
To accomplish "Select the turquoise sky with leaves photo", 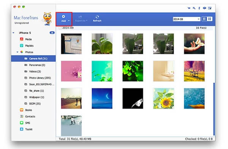I will 102,71.
